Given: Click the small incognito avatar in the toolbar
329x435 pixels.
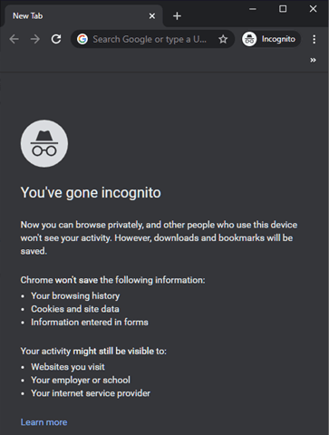Looking at the screenshot, I should 249,39.
